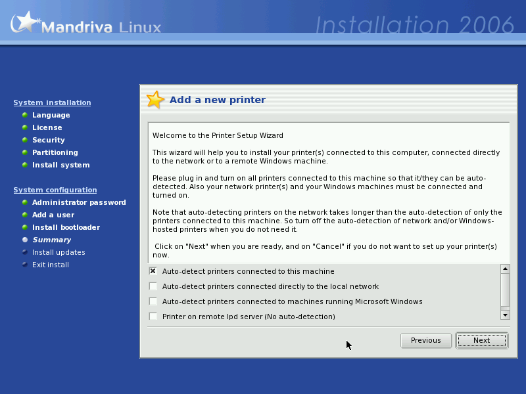526x394 pixels.
Task: Click the white bullet beside Summary
Action: coord(25,240)
